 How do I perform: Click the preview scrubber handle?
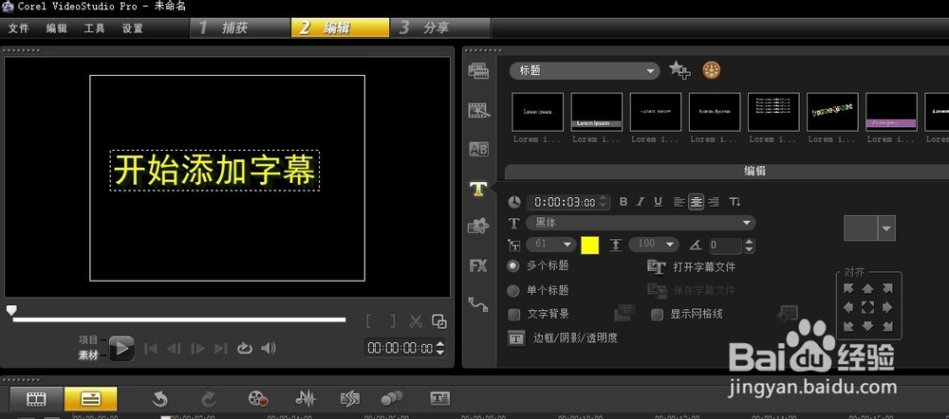(10, 310)
